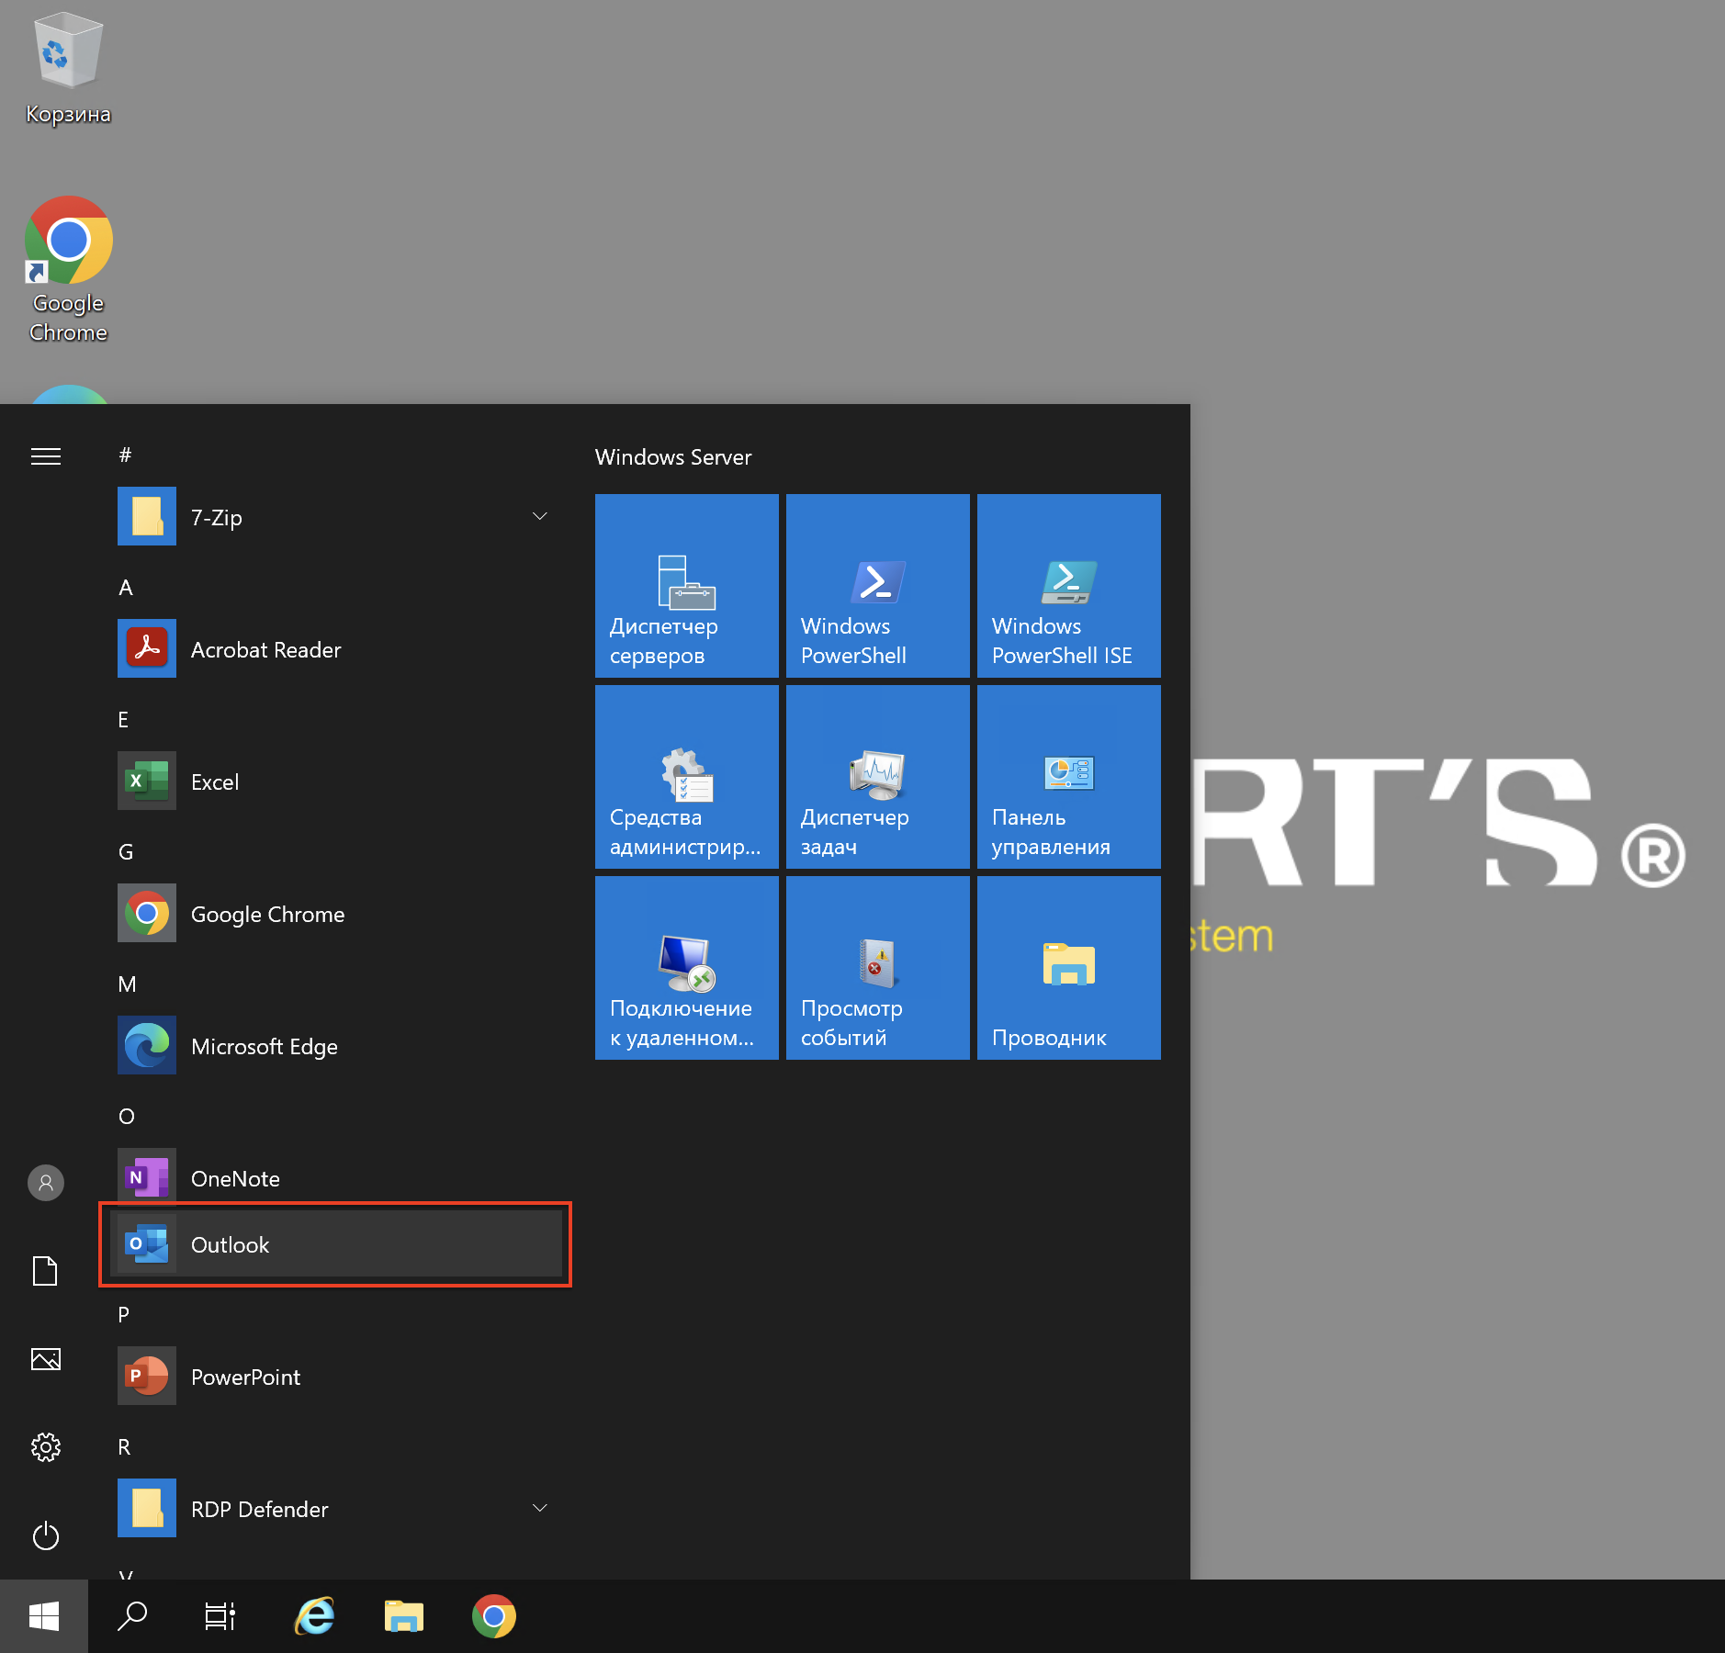Screen dimensions: 1725x1653
Task: Select the Windows Server tile group title
Action: point(673,457)
